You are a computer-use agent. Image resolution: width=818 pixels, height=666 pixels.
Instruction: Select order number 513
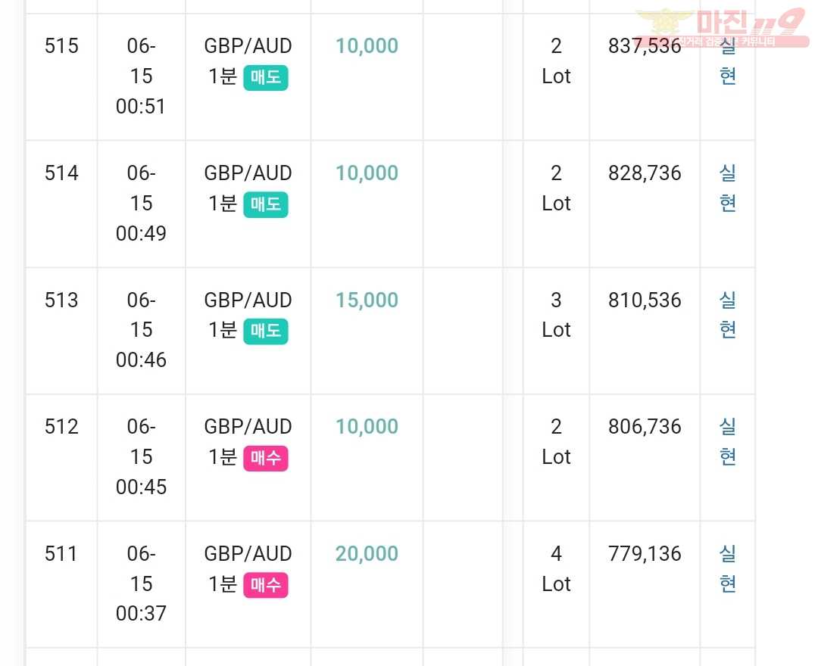click(x=61, y=300)
